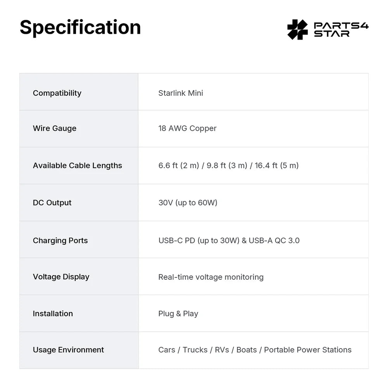This screenshot has width=388, height=388.
Task: Click the Real-time voltage monitoring text
Action: [211, 277]
